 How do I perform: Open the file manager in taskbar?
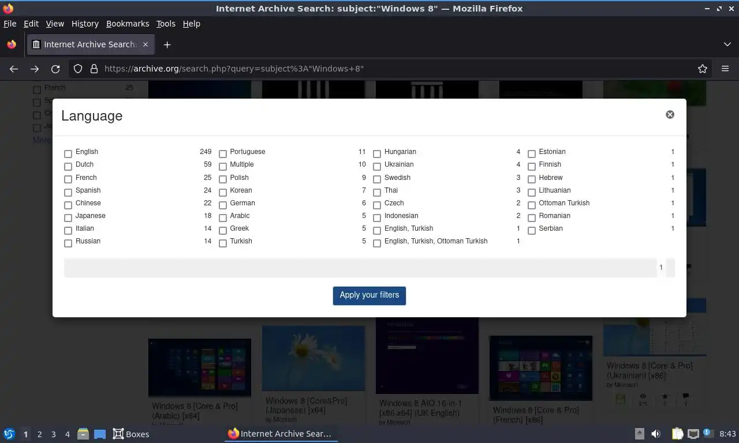(83, 434)
